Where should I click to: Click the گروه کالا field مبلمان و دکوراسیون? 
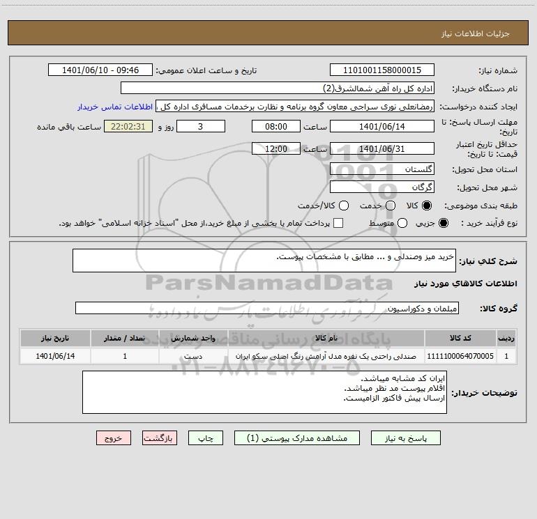(267, 308)
